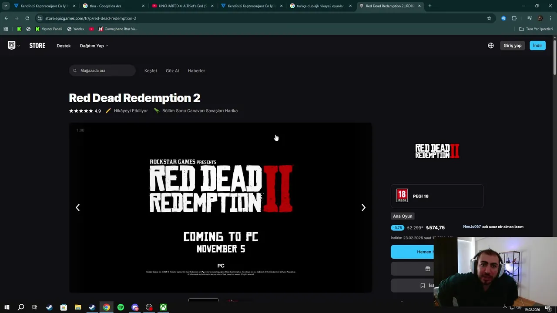
Task: Click the magnifier icon in store search
Action: tap(75, 70)
